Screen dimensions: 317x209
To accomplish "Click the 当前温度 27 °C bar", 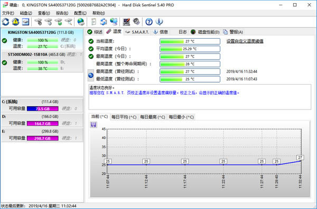I will (x=190, y=41).
